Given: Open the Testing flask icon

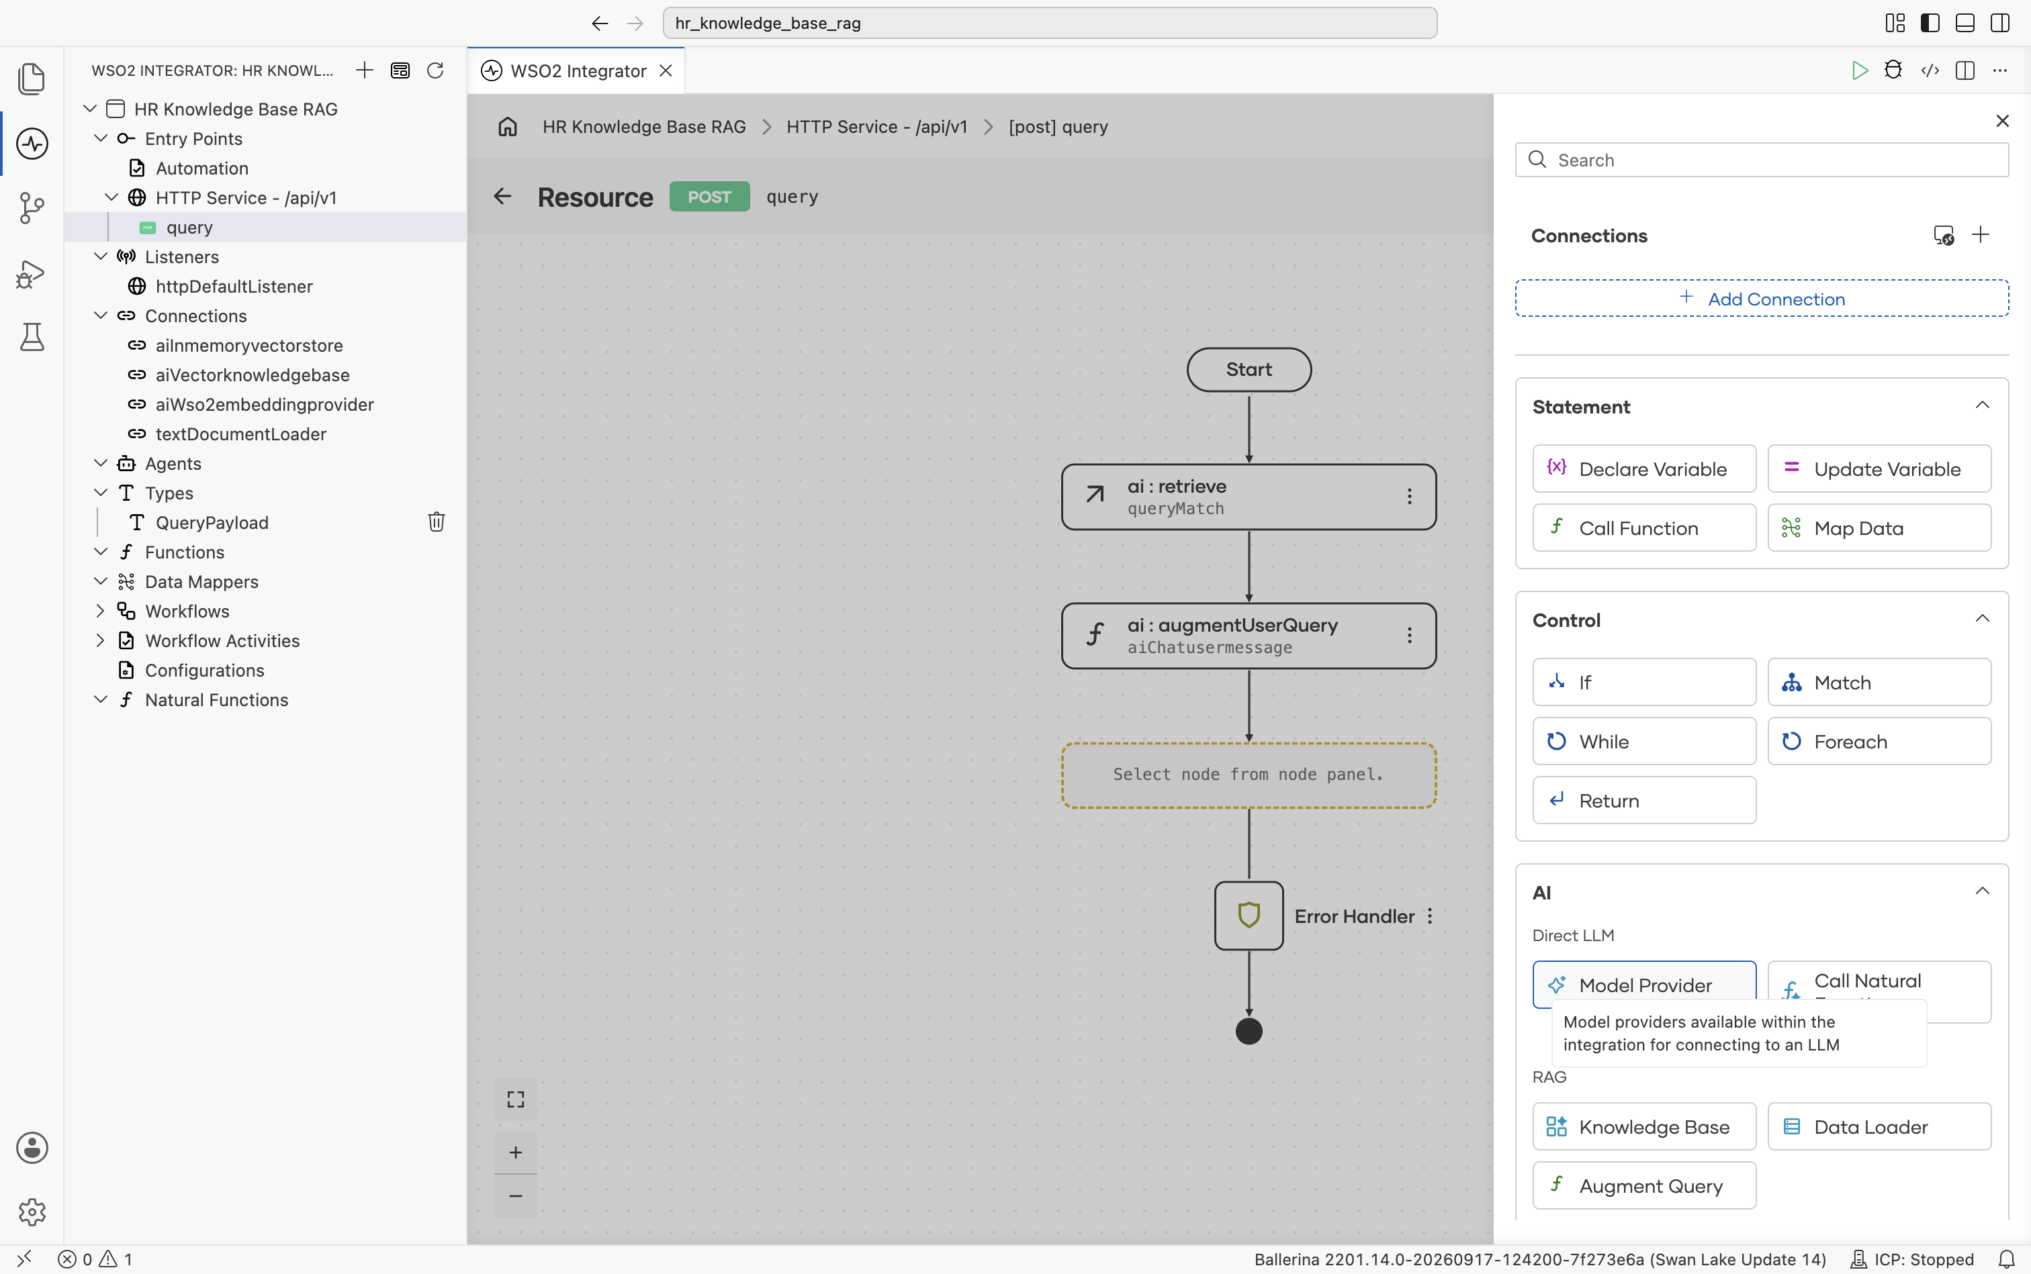Looking at the screenshot, I should pyautogui.click(x=31, y=337).
